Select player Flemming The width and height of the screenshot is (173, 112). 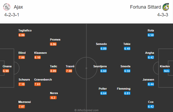tap(124, 89)
